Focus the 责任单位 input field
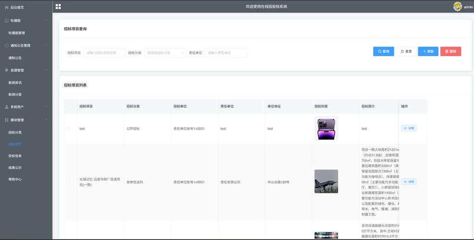This screenshot has width=474, height=240. pyautogui.click(x=226, y=53)
